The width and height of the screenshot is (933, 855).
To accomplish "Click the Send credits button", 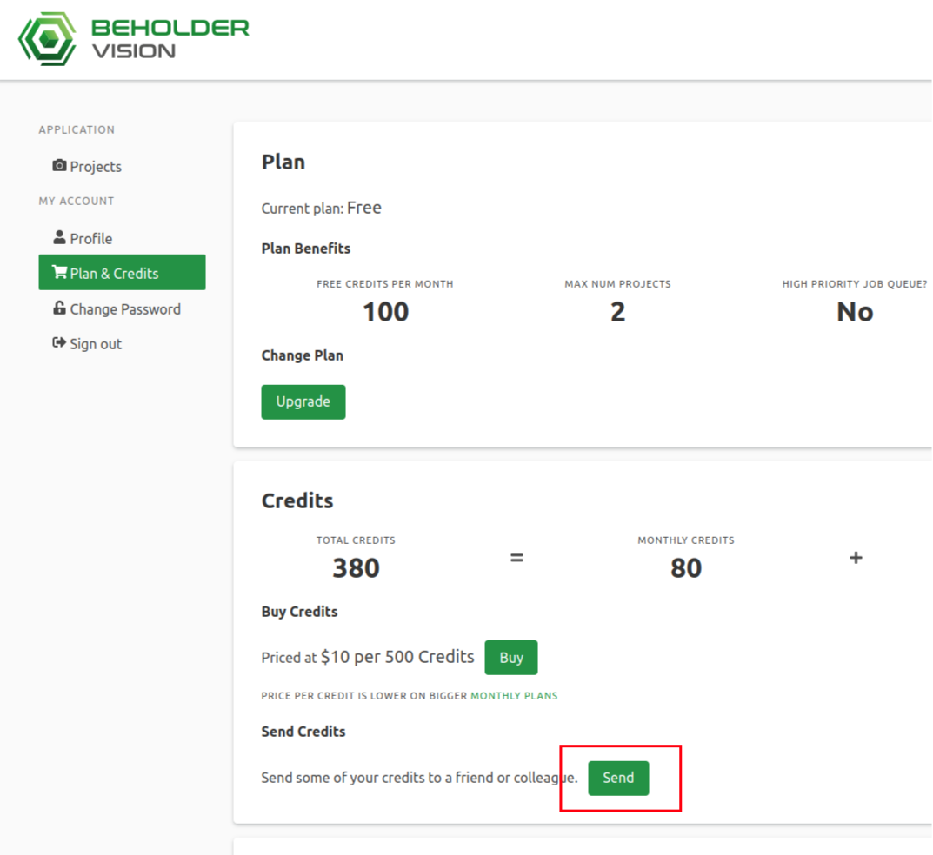I will 618,778.
